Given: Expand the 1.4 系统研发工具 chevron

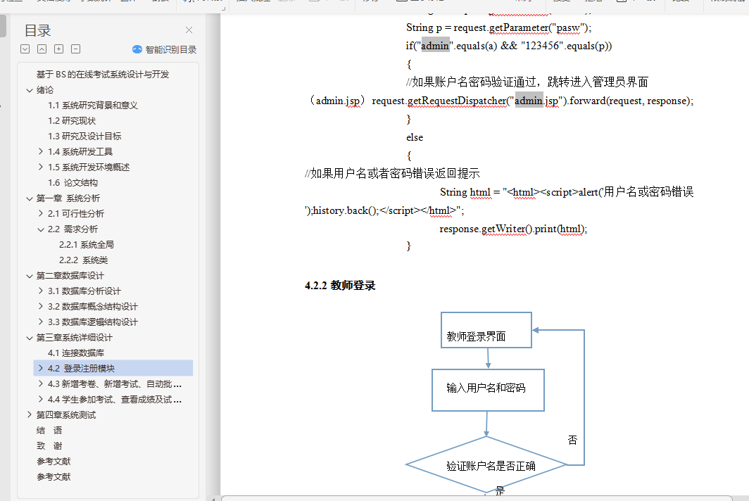Looking at the screenshot, I should click(x=41, y=151).
